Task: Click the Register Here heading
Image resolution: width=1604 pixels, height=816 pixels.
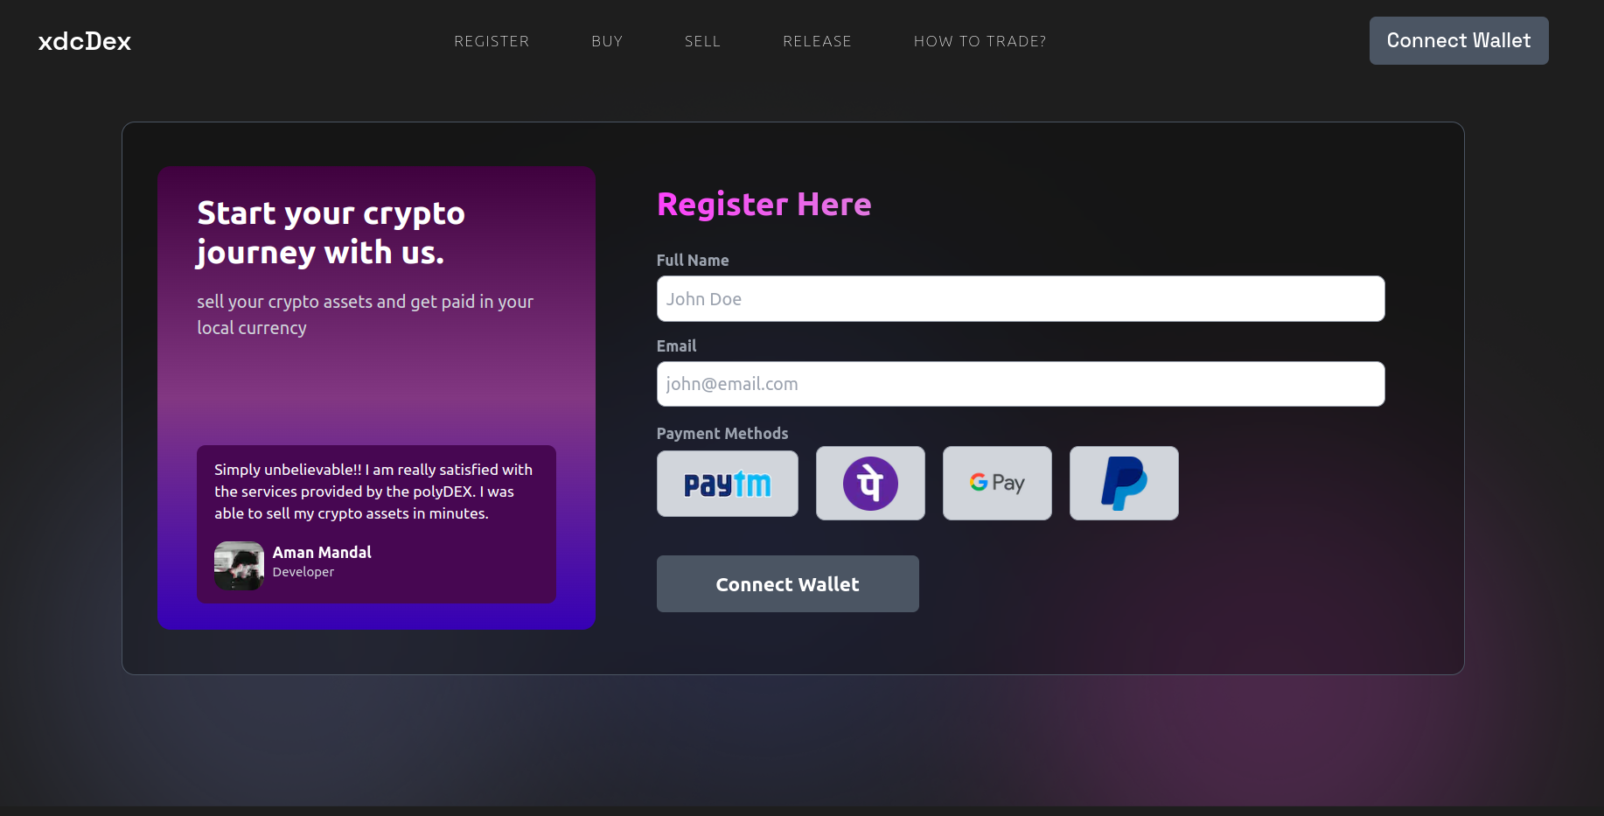Action: (764, 204)
